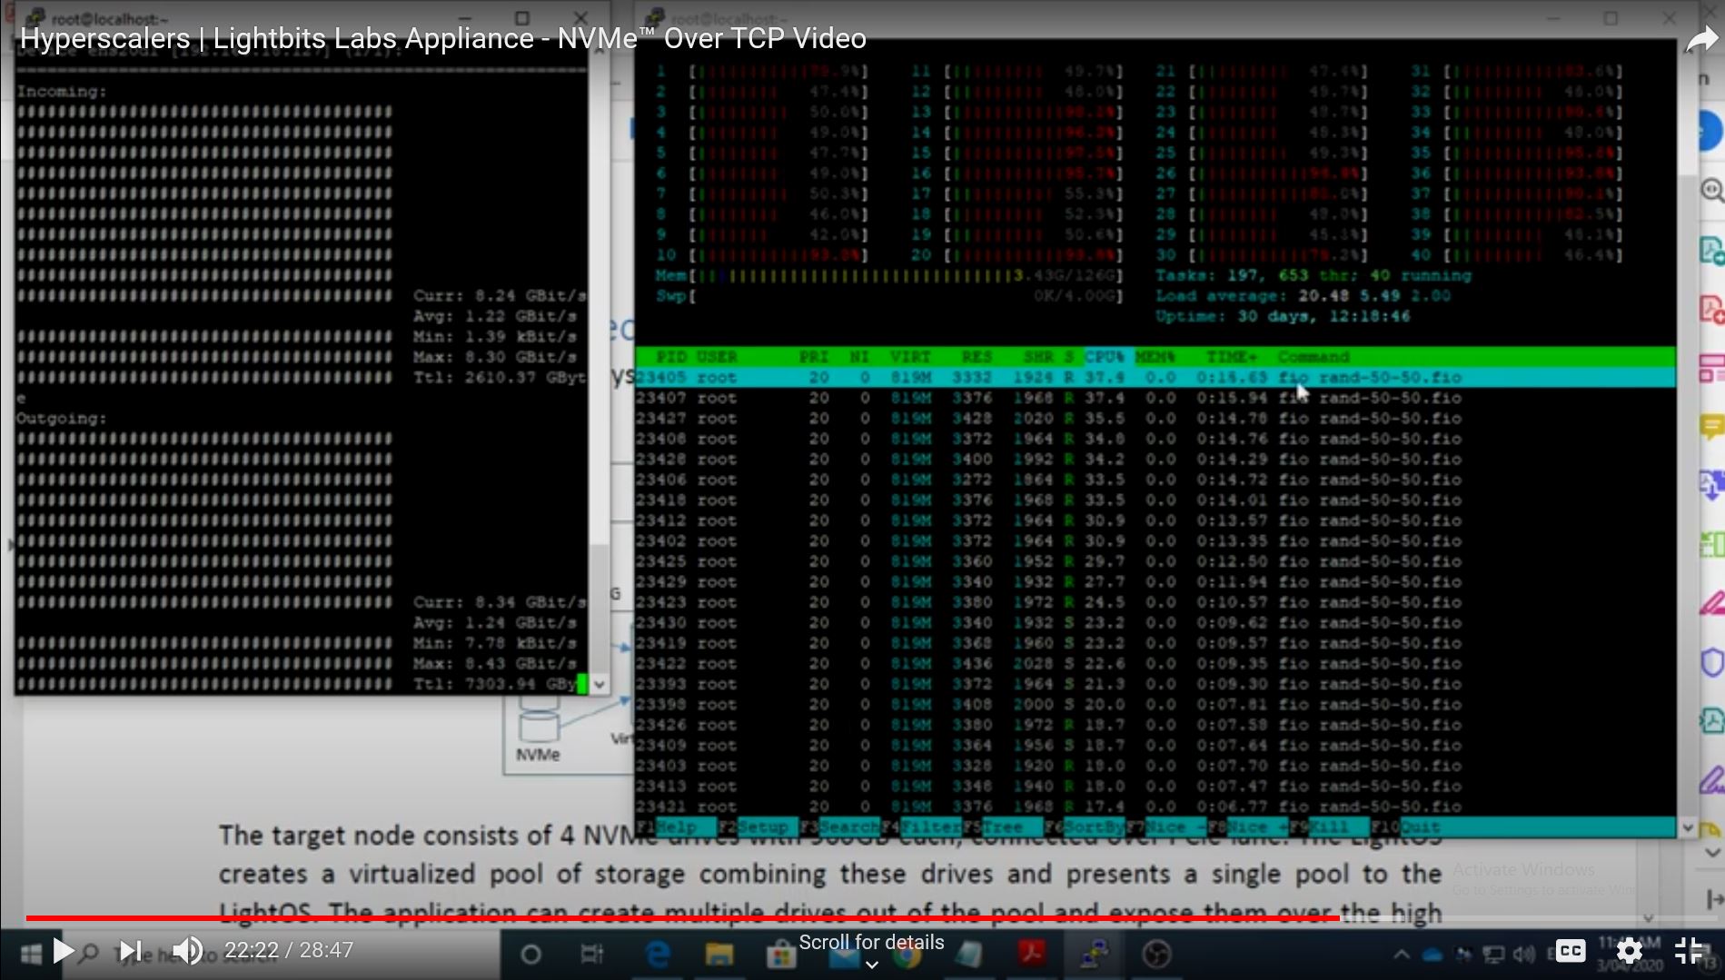Click the Load average 20.48 readout
Screen dimensions: 1725x980
[x=1303, y=296]
